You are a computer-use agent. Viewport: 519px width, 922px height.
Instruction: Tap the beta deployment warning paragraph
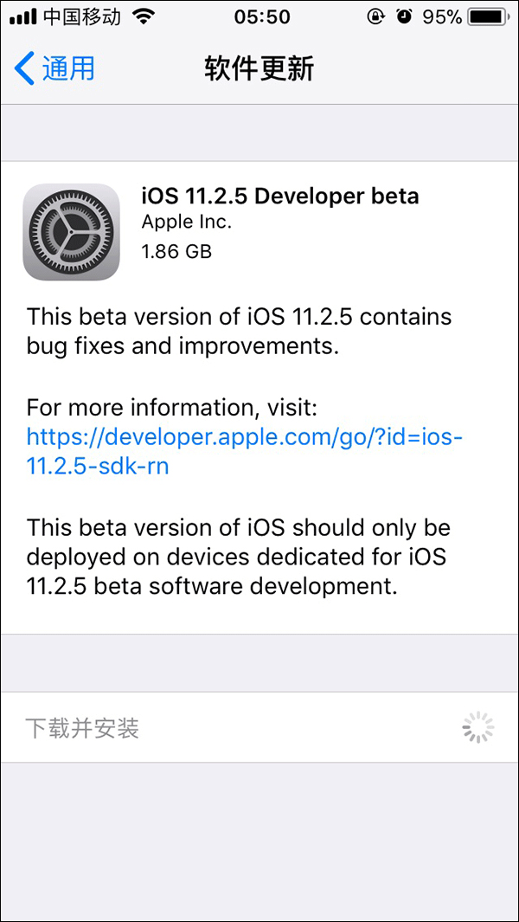[x=239, y=557]
